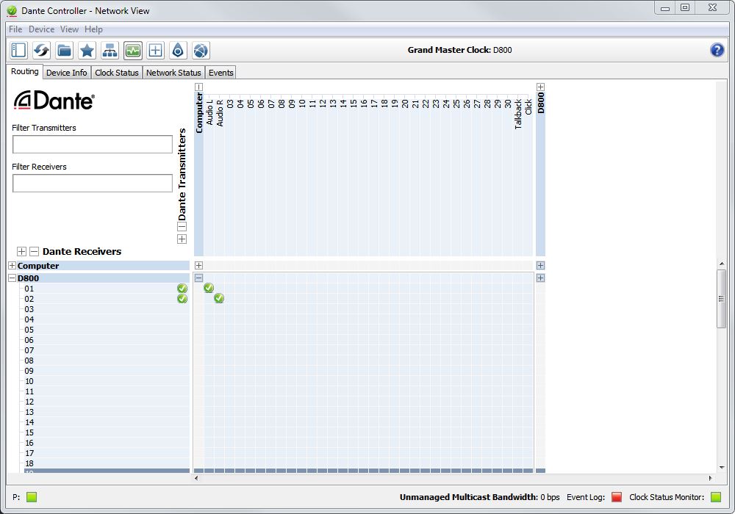
Task: Click the green check beside receiver 02
Action: 182,299
